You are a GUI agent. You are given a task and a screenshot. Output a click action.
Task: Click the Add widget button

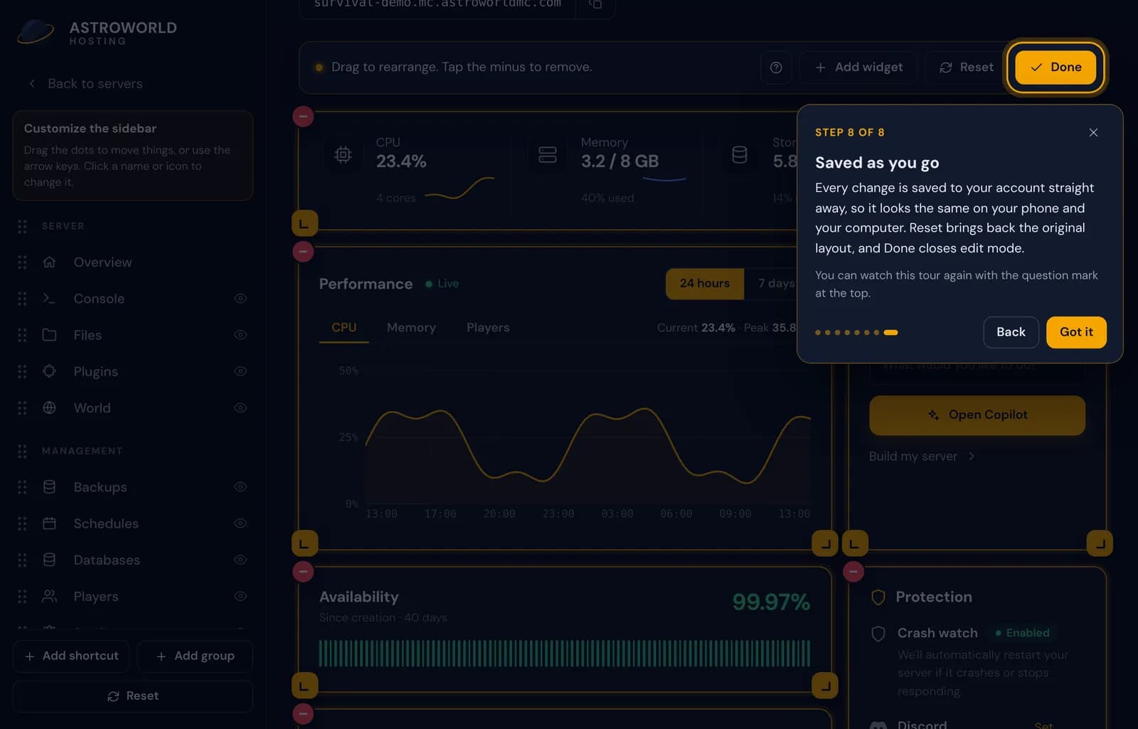pos(858,68)
